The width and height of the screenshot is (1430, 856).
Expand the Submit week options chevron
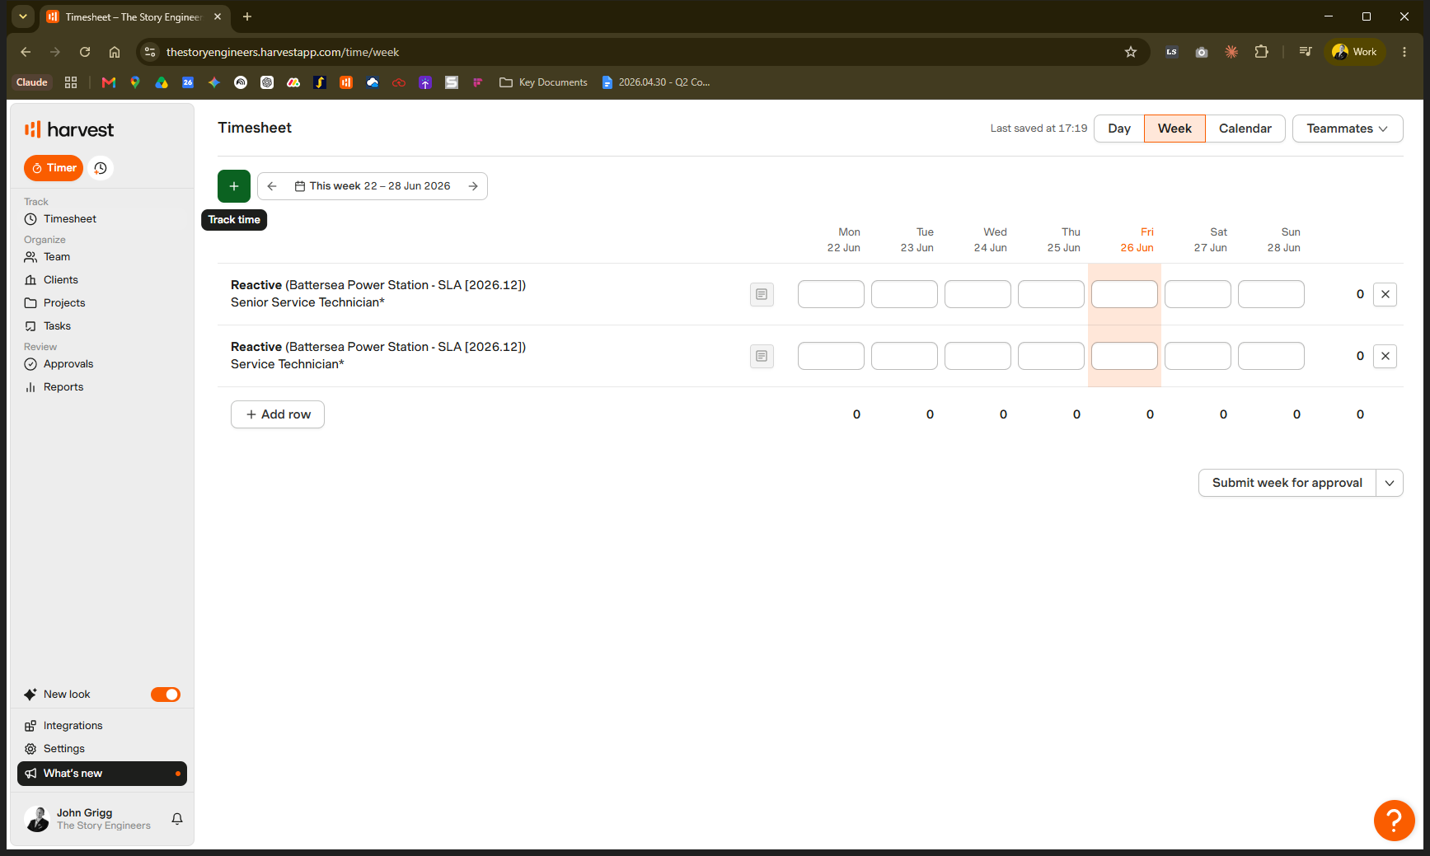point(1390,483)
